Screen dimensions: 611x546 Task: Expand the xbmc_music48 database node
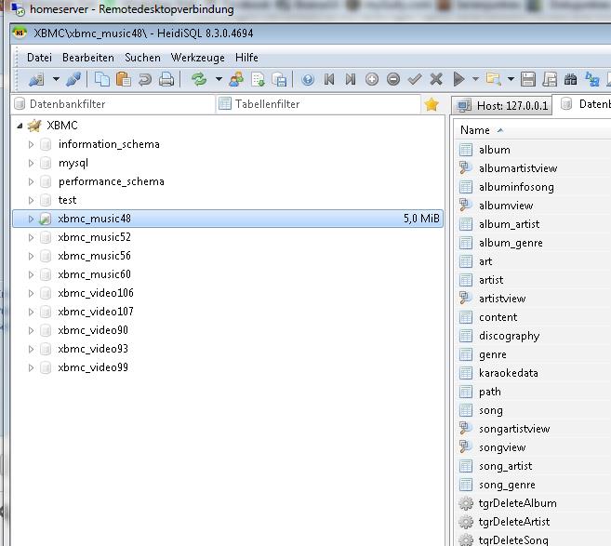[x=31, y=219]
